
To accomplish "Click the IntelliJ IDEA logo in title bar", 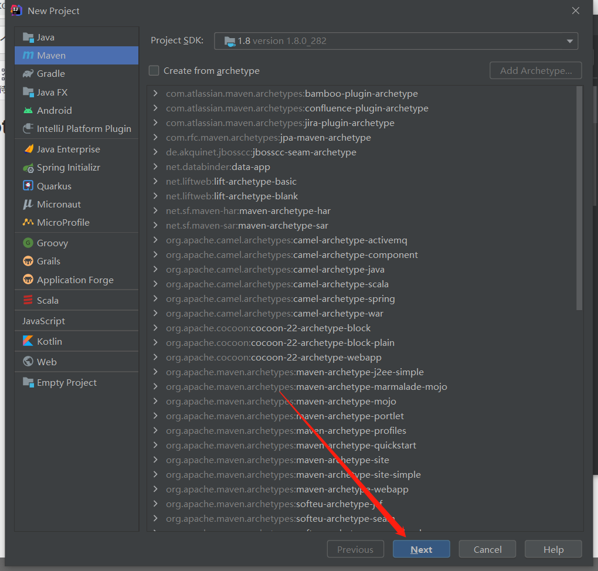I will click(16, 11).
